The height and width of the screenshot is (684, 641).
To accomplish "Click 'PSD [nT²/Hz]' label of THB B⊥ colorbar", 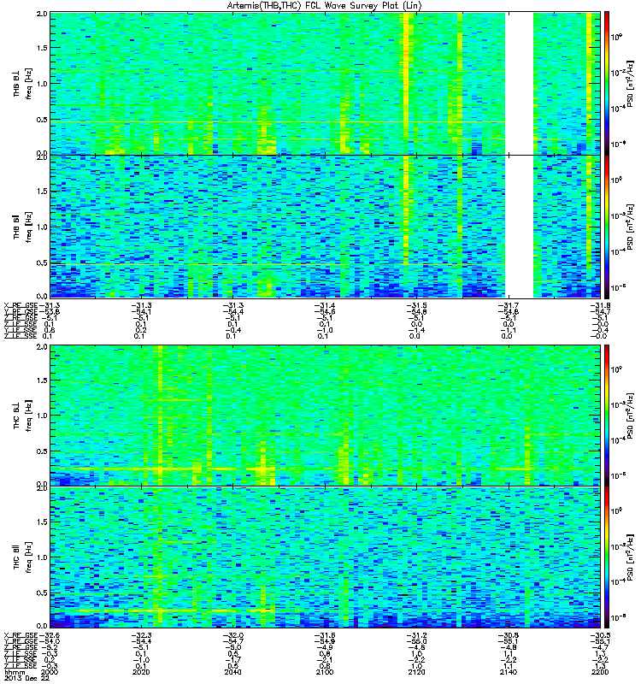I will 629,84.
